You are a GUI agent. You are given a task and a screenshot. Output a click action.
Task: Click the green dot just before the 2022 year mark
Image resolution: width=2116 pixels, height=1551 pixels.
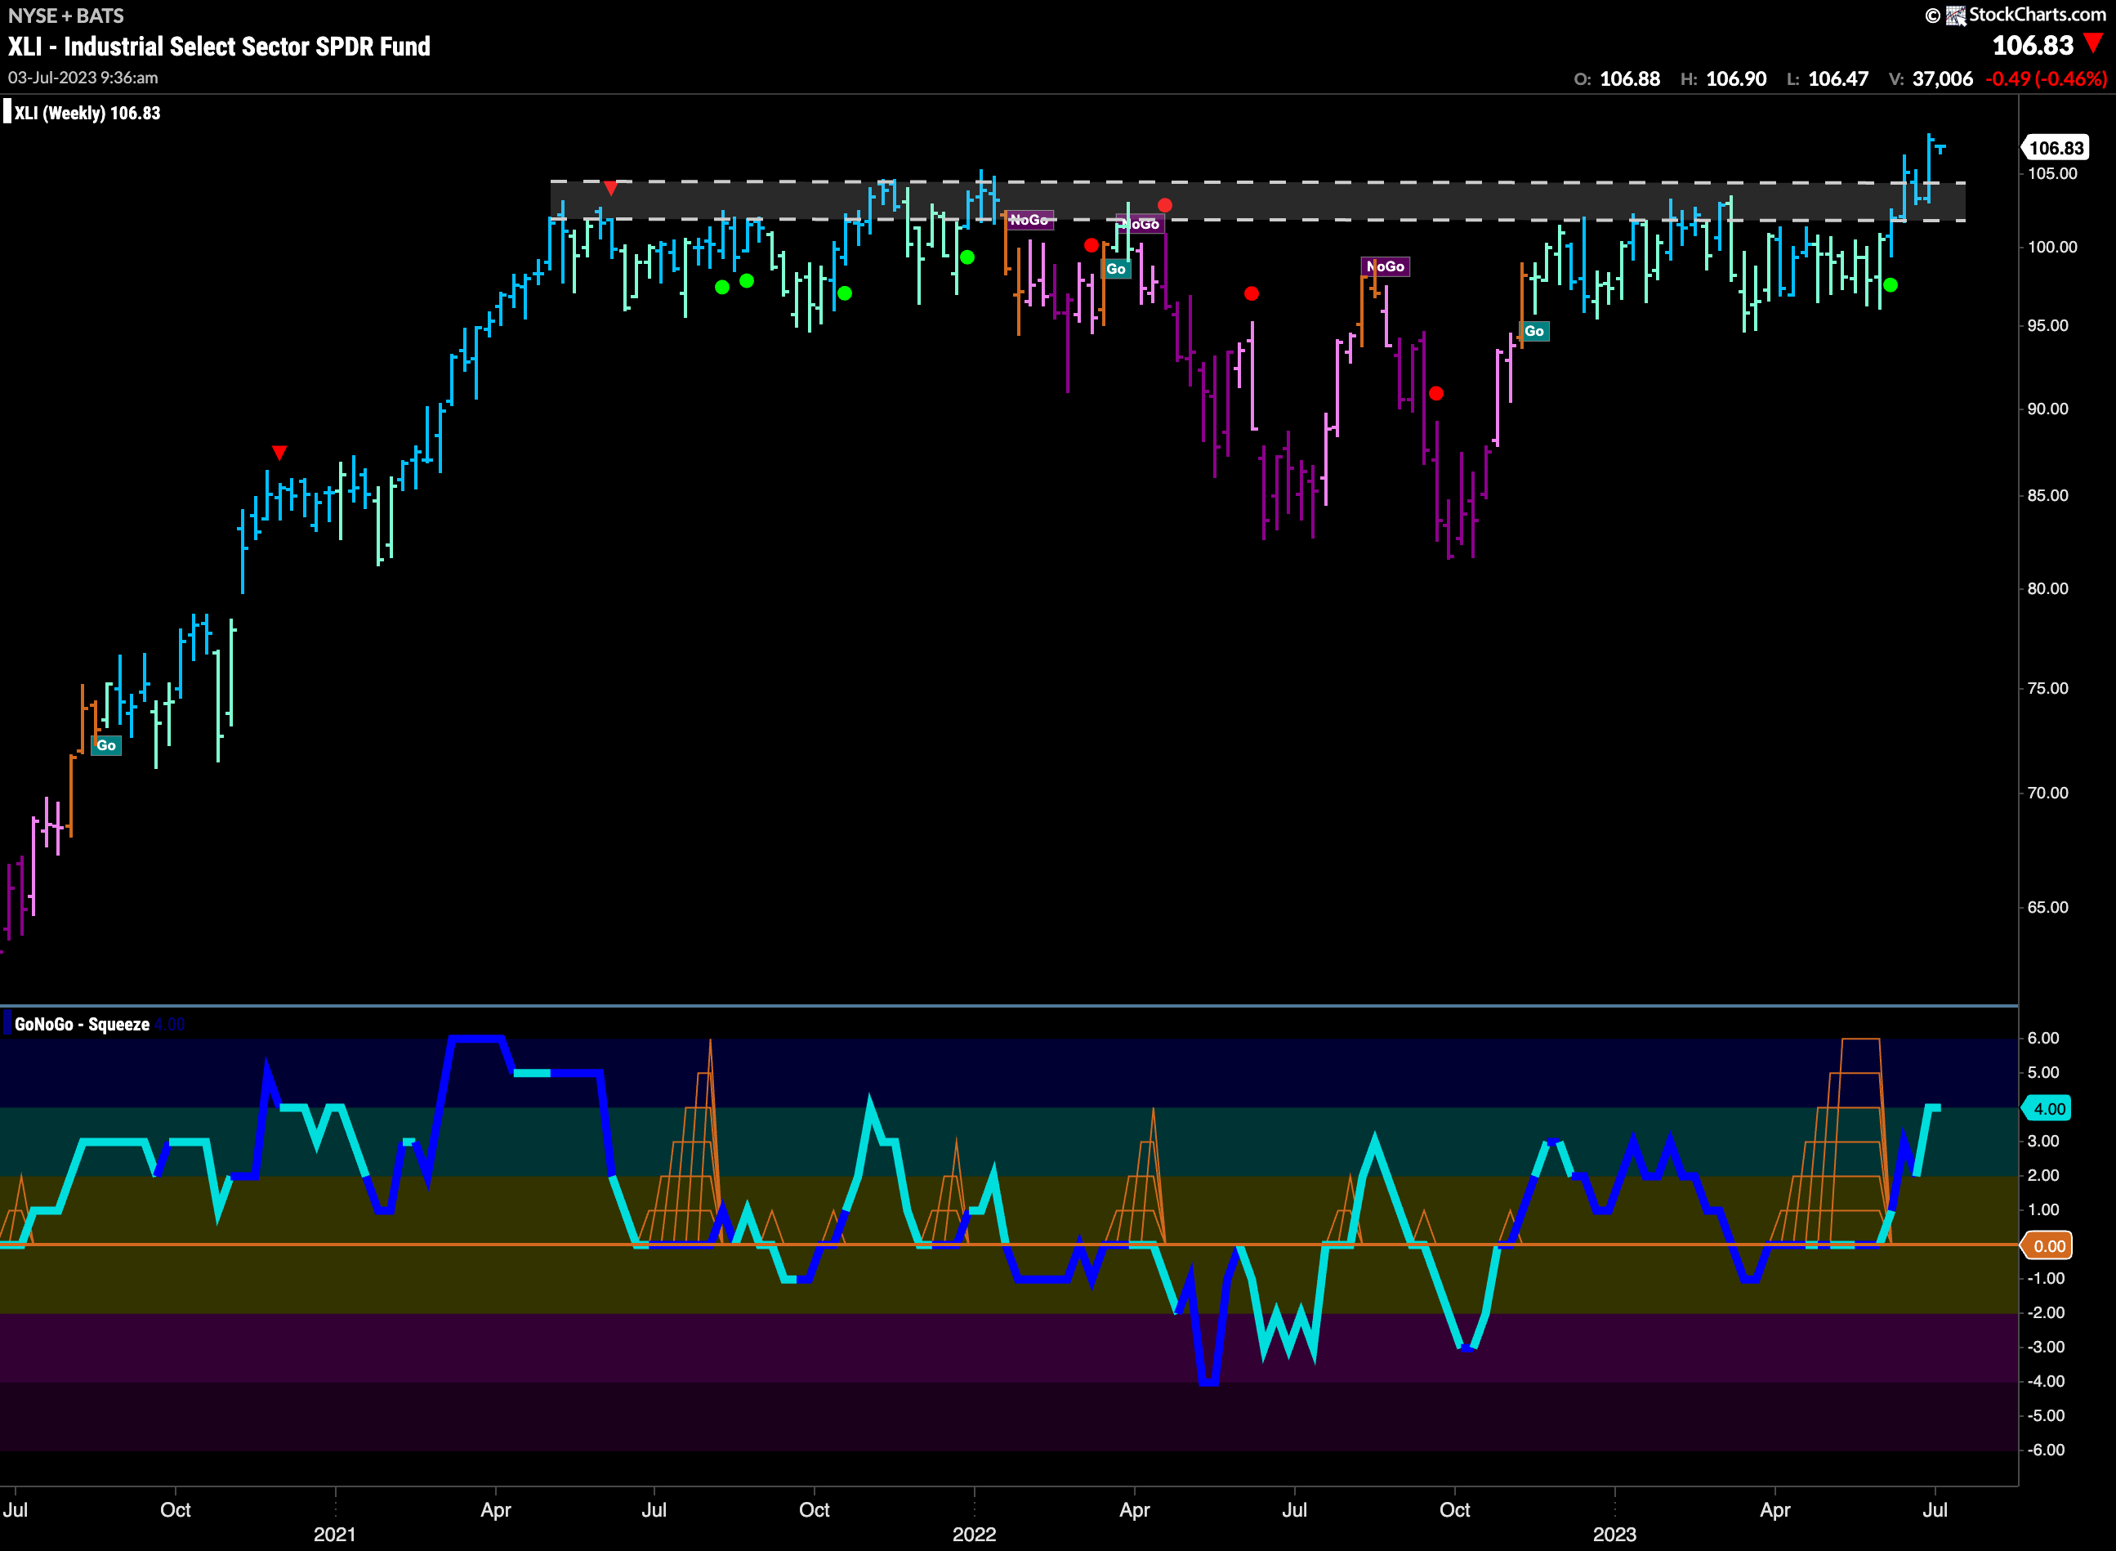click(x=967, y=257)
